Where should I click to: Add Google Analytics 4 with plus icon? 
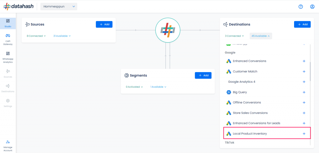pyautogui.click(x=304, y=82)
